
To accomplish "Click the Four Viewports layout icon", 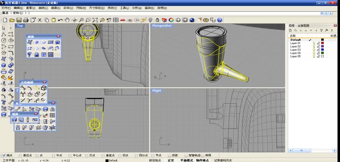I will point(116,20).
